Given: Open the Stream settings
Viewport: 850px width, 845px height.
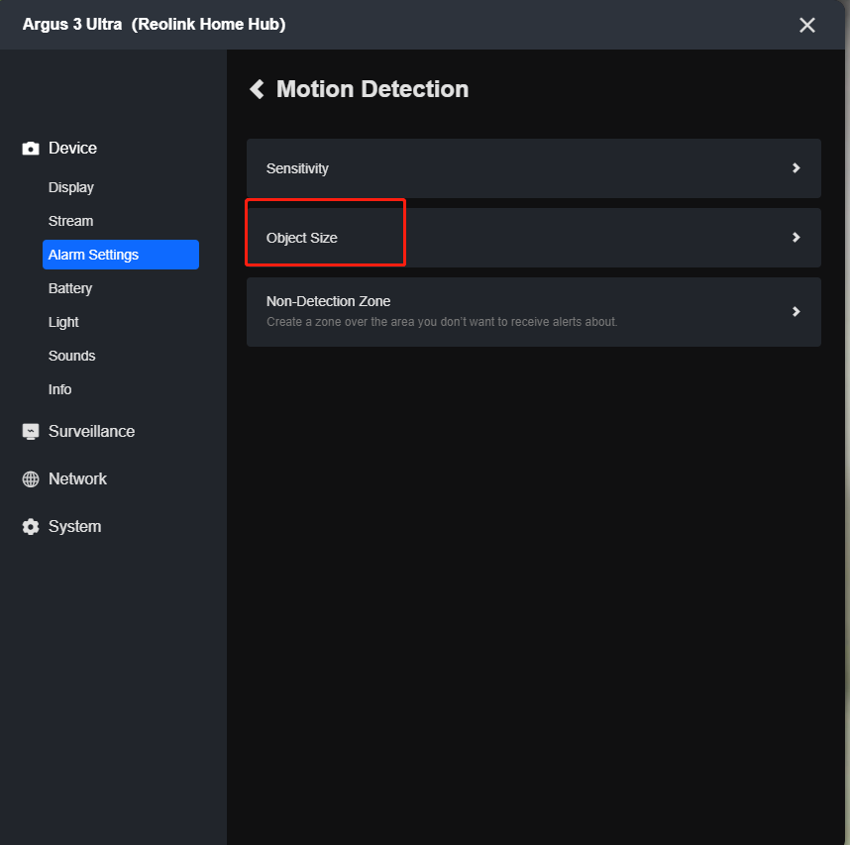Looking at the screenshot, I should point(70,221).
